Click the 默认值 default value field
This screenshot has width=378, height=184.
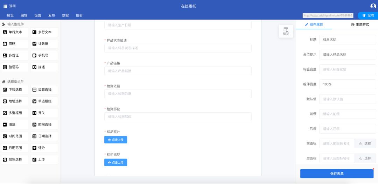click(348, 99)
